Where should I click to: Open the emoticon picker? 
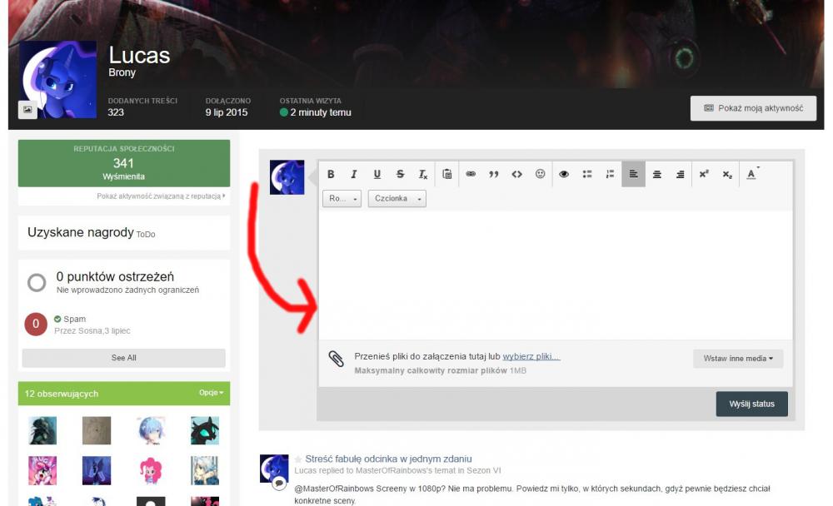click(541, 174)
